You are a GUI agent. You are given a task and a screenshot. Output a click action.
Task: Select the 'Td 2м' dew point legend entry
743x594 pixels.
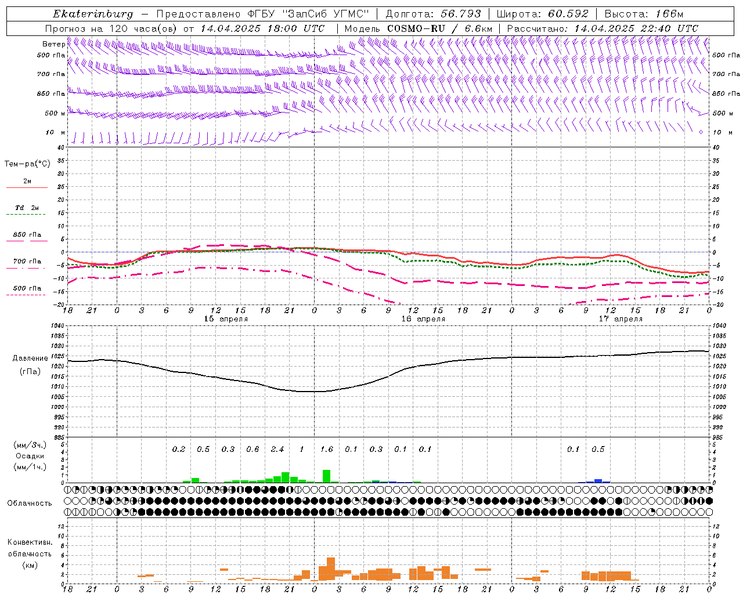(x=27, y=208)
